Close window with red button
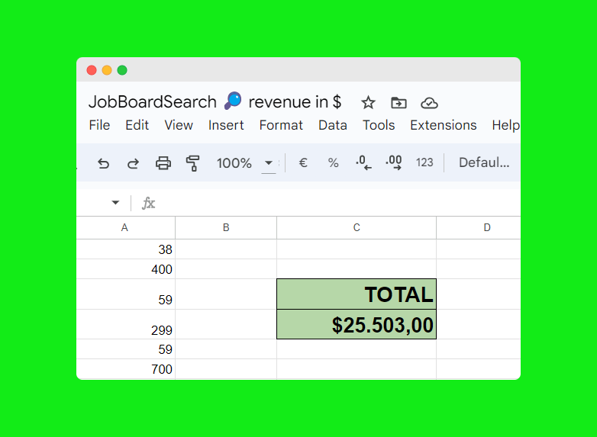The image size is (597, 437). coord(92,70)
